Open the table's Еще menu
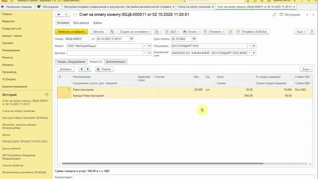The height and width of the screenshot is (179, 318). click(x=306, y=69)
